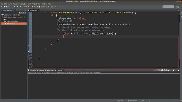
Task: Open the Edit menu
Action: 5,4
